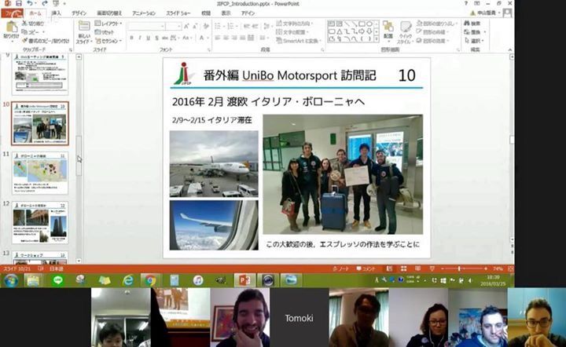Open the Convert to SmartArt dropdown
Image resolution: width=566 pixels, height=347 pixels.
[x=298, y=41]
